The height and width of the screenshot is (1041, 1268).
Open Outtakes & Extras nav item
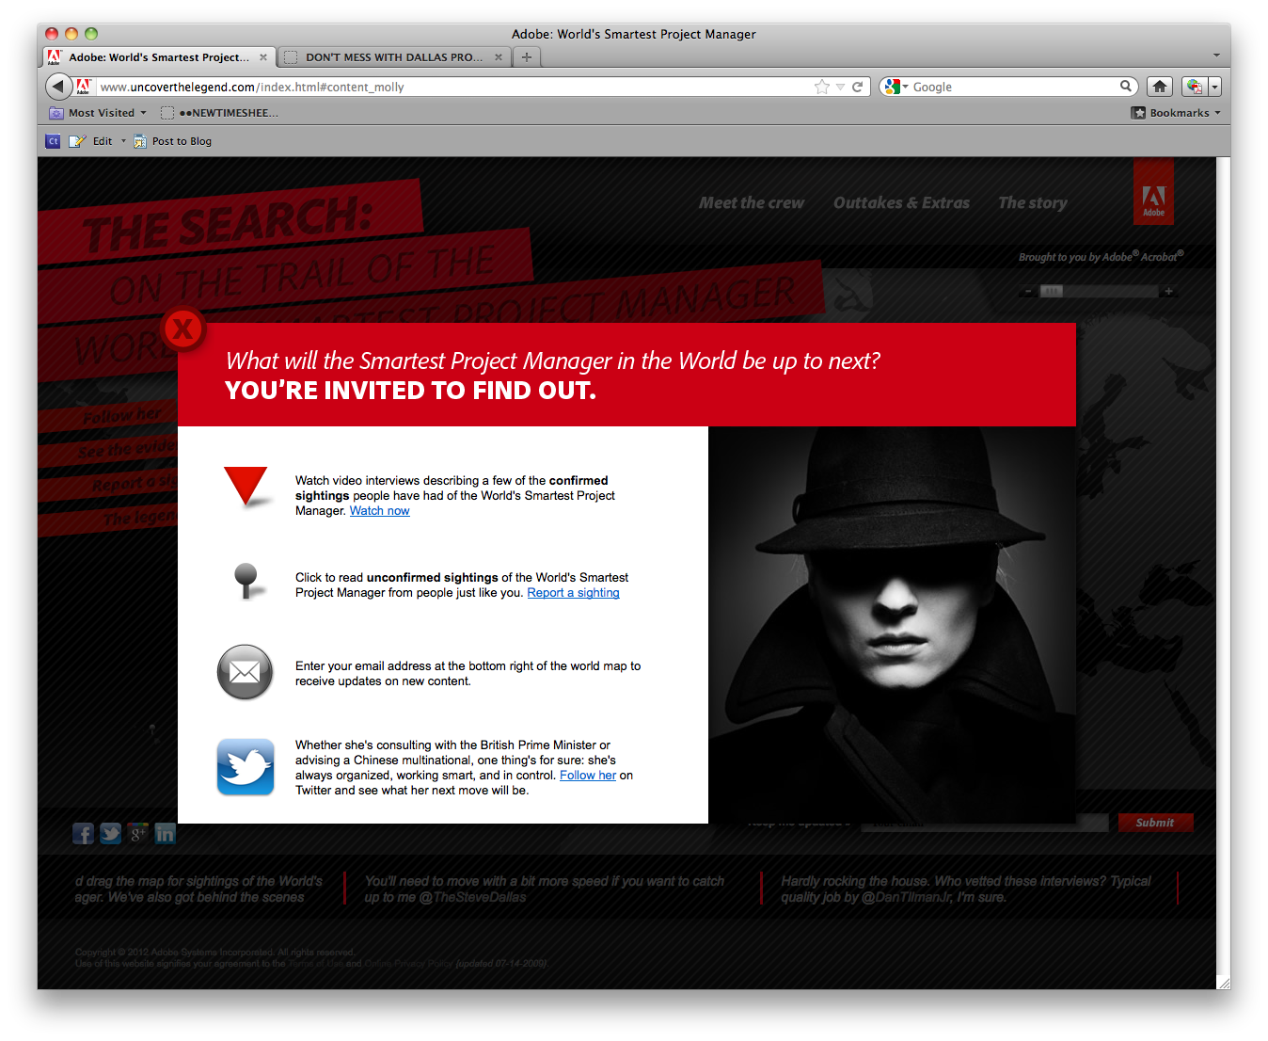tap(901, 202)
